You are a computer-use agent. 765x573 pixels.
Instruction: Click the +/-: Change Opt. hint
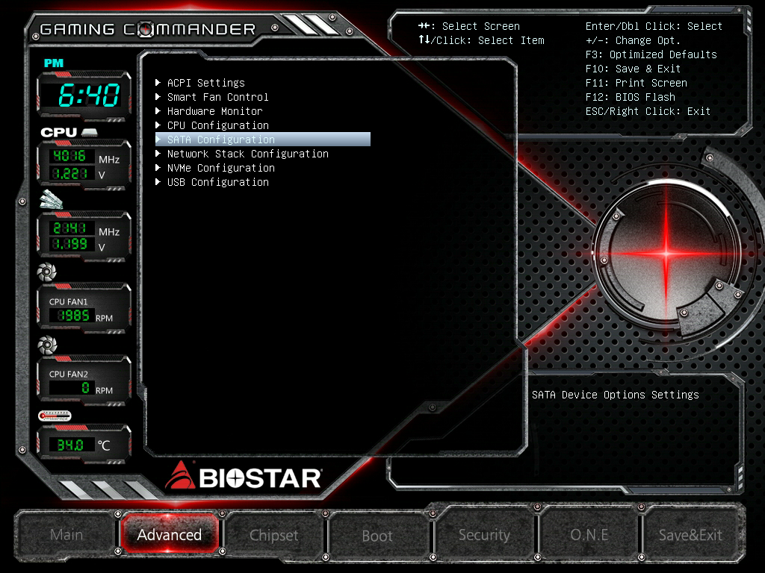click(633, 40)
